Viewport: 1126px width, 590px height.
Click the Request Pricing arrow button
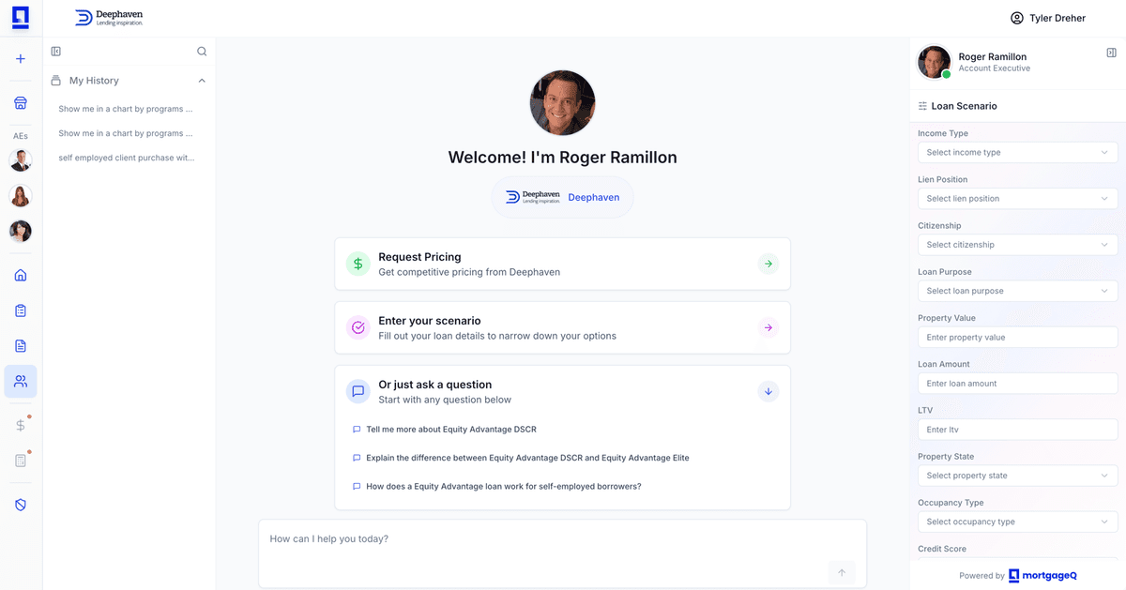768,264
